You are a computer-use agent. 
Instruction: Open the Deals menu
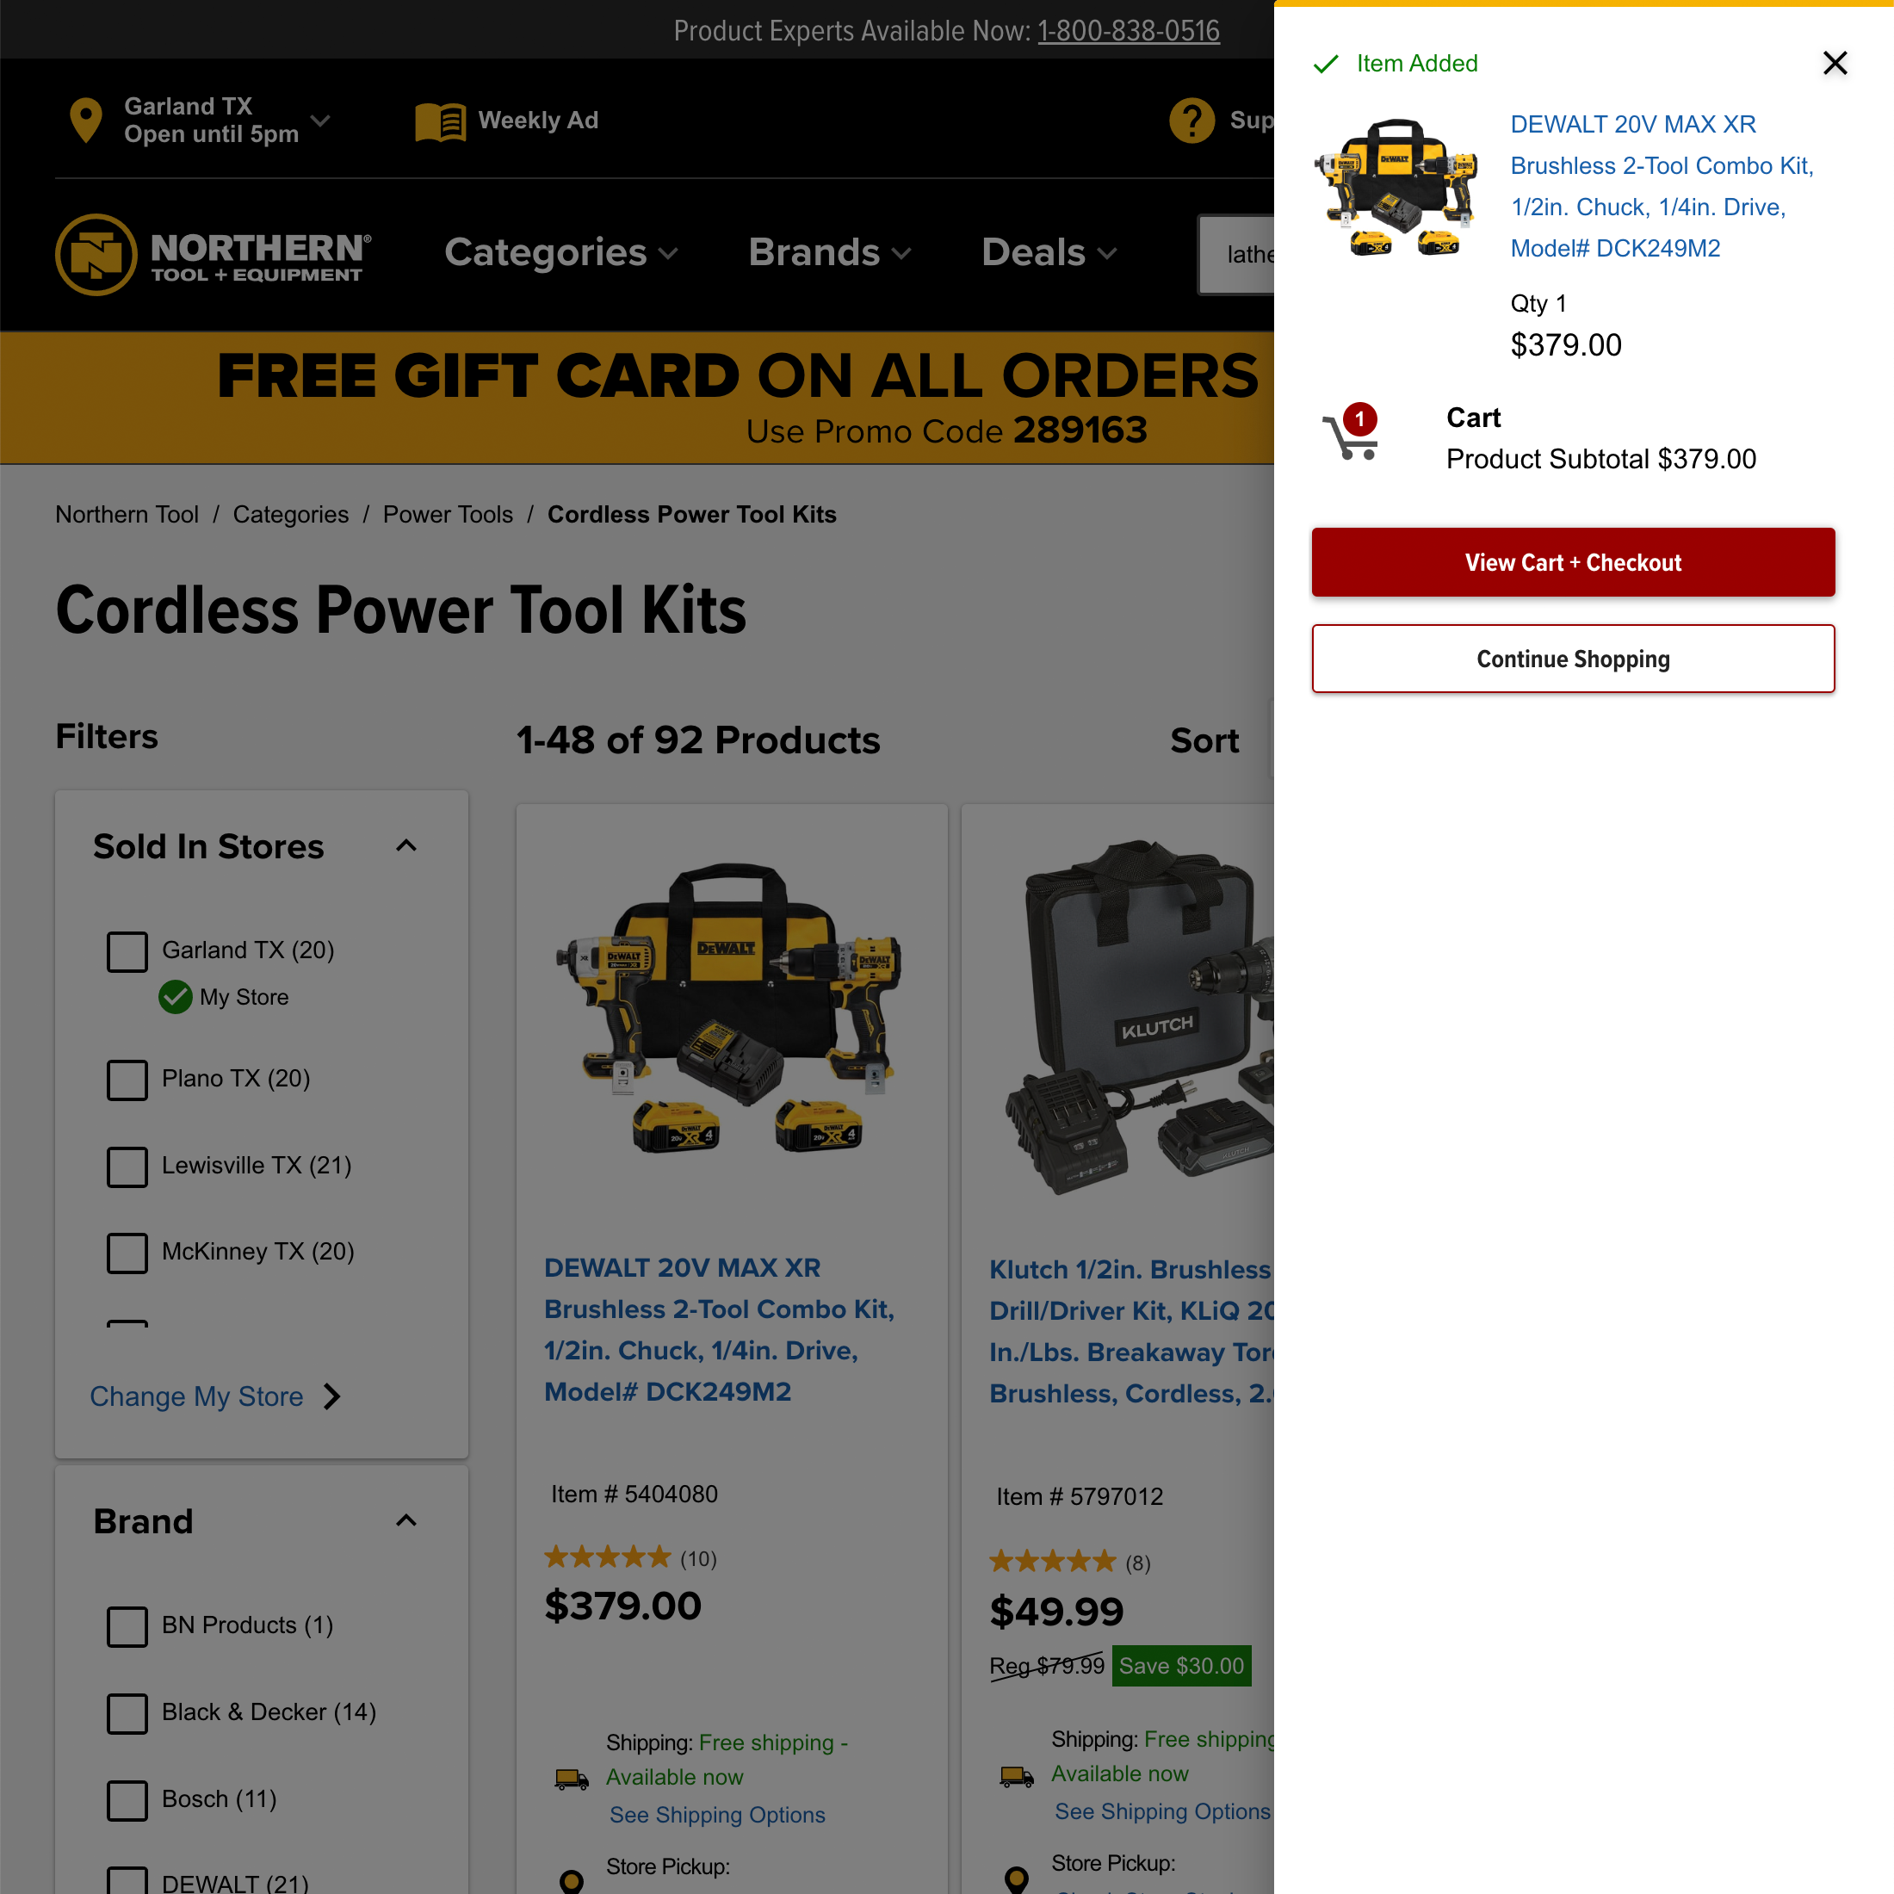point(1049,253)
